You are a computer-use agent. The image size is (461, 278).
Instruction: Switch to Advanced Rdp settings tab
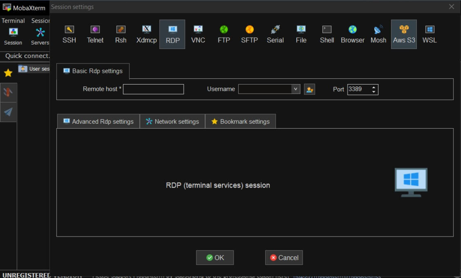(x=99, y=121)
